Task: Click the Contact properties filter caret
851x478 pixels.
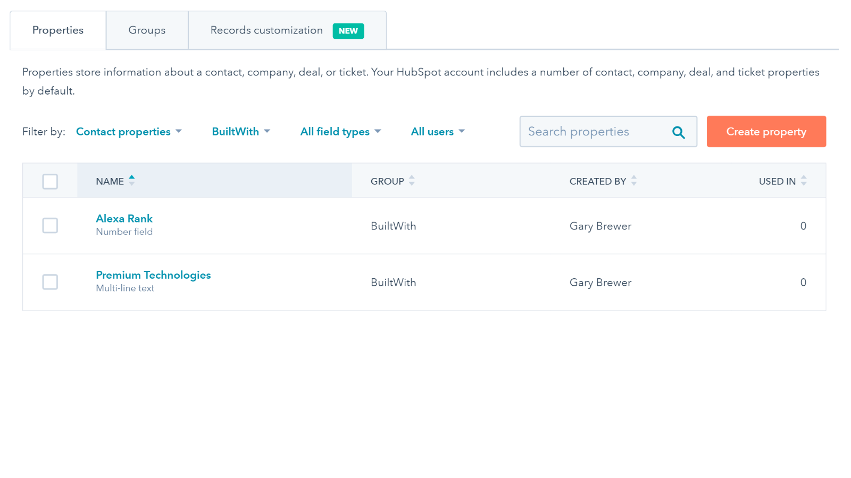Action: point(179,131)
